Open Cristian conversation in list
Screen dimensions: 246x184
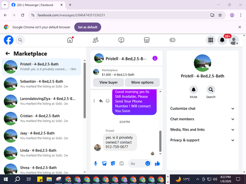coord(41,118)
